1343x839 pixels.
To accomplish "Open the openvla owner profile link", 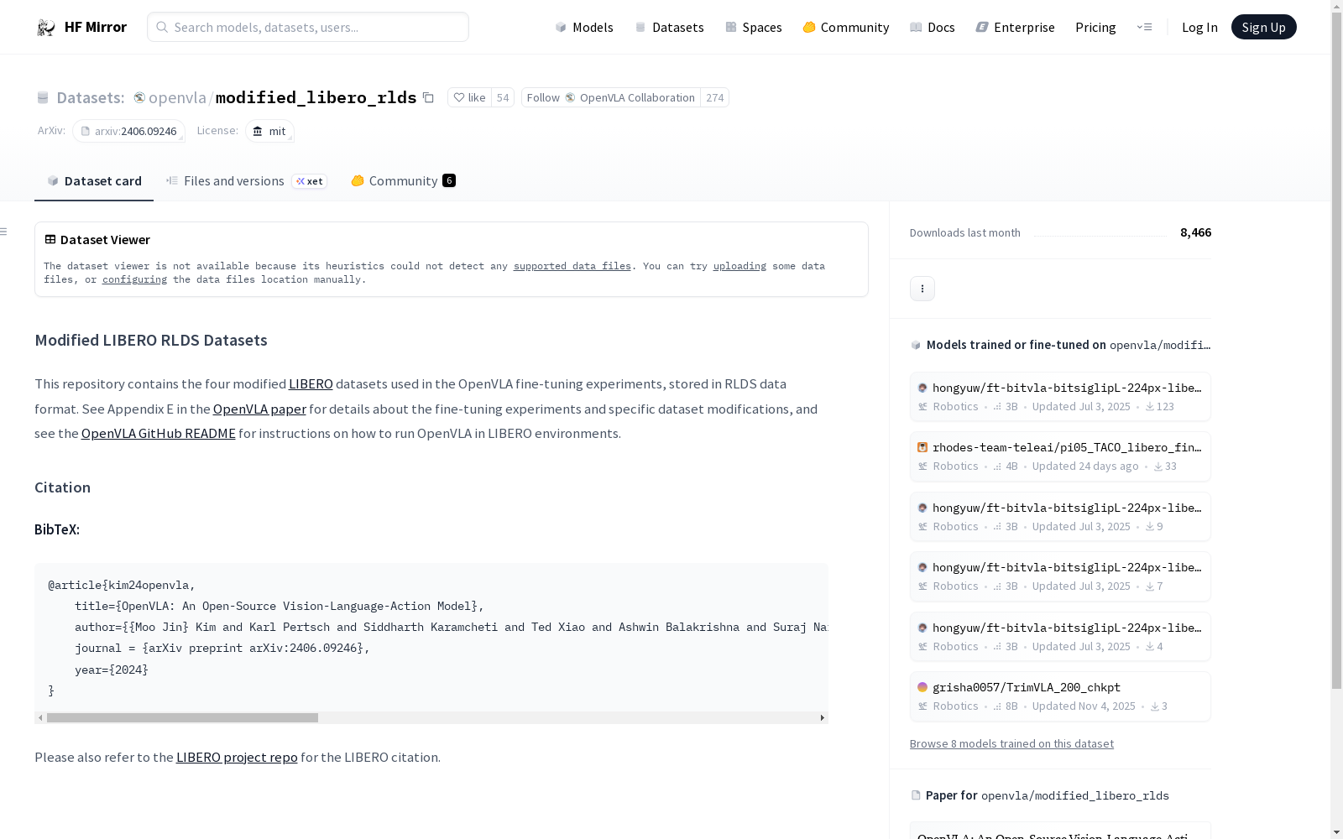I will click(x=177, y=97).
